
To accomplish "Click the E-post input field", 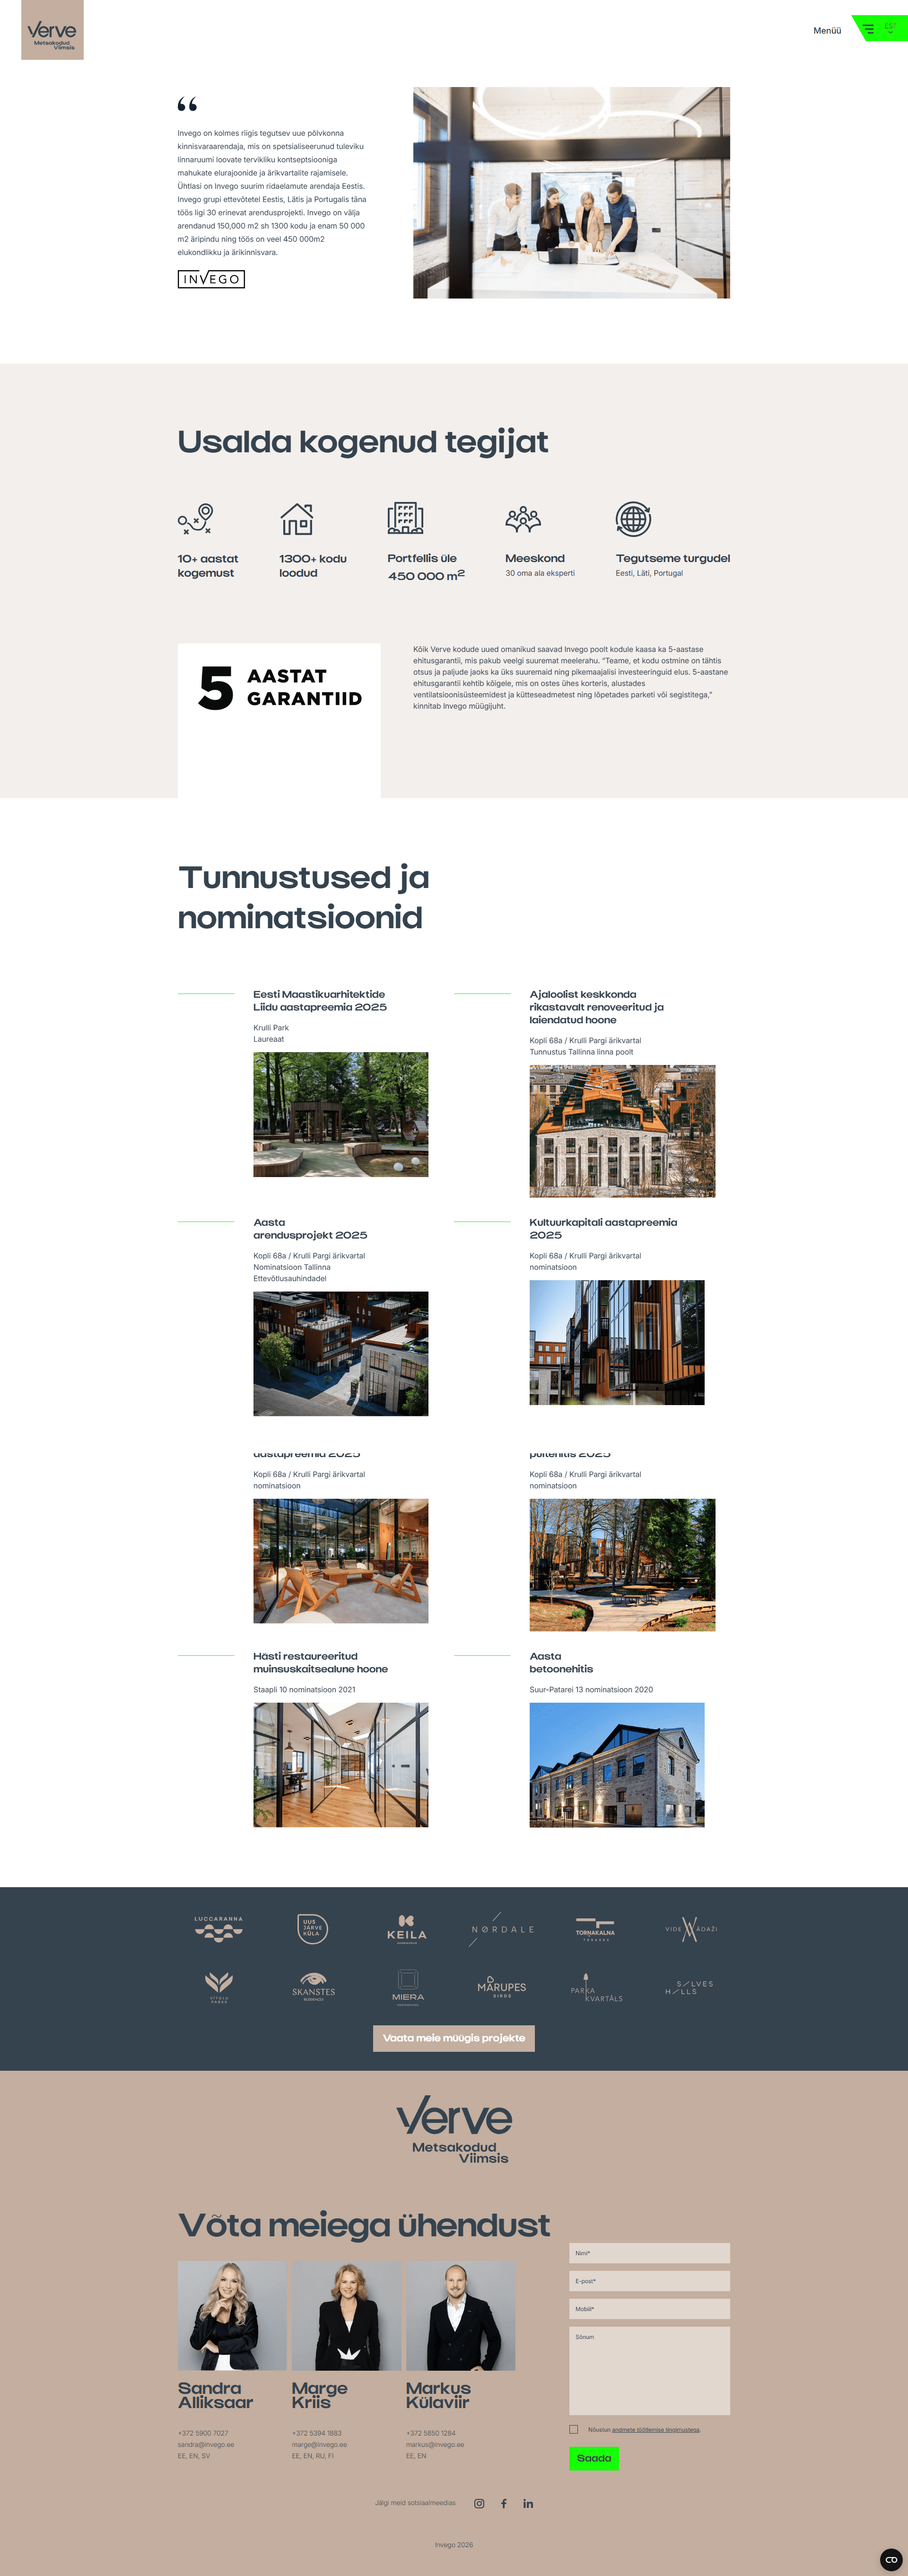I will [650, 2281].
